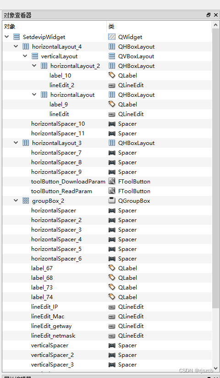Select the horizontalSpacer_3 item

(56, 230)
